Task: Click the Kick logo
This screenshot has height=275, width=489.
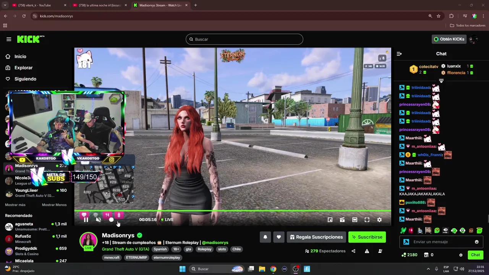Action: point(31,39)
